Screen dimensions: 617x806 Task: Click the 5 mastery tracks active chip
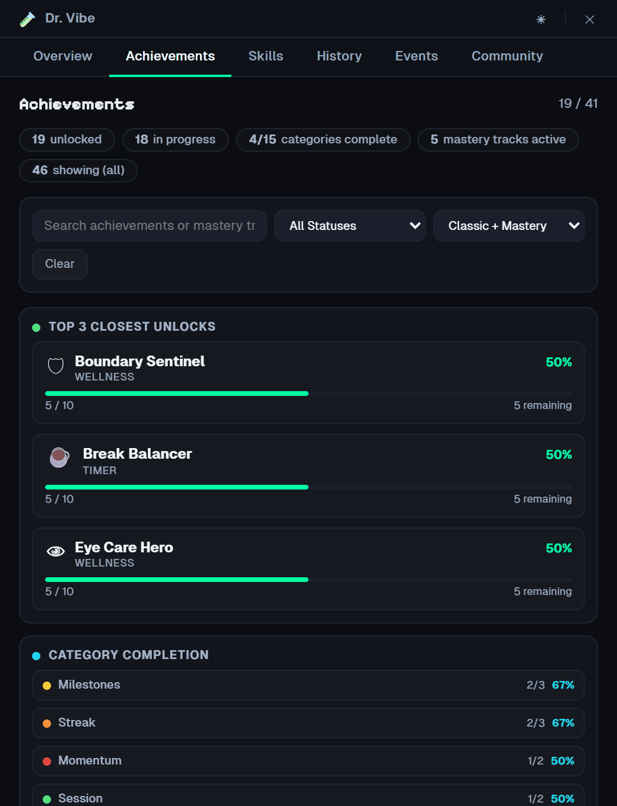(x=498, y=140)
